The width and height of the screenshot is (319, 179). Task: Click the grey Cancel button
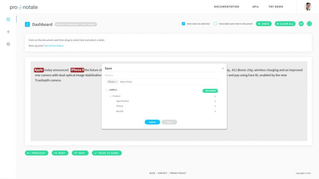tap(169, 122)
